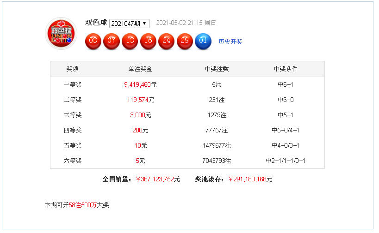Screen dimensions: 379x233
Task: Open the 2021047期 issue dropdown
Action: tap(129, 24)
